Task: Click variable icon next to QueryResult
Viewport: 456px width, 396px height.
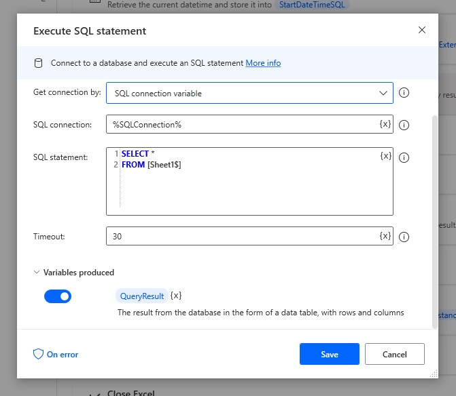Action: [x=176, y=296]
